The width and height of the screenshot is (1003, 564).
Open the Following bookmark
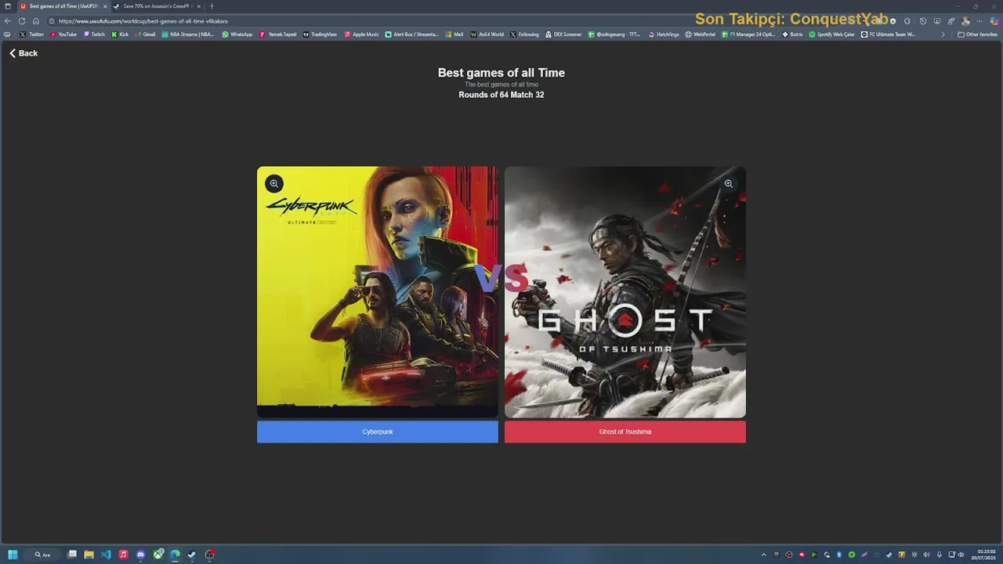(524, 34)
